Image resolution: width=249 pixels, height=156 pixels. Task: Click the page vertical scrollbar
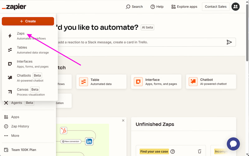click(247, 33)
